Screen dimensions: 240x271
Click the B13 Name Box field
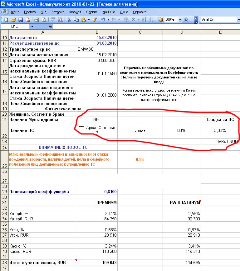(15, 27)
